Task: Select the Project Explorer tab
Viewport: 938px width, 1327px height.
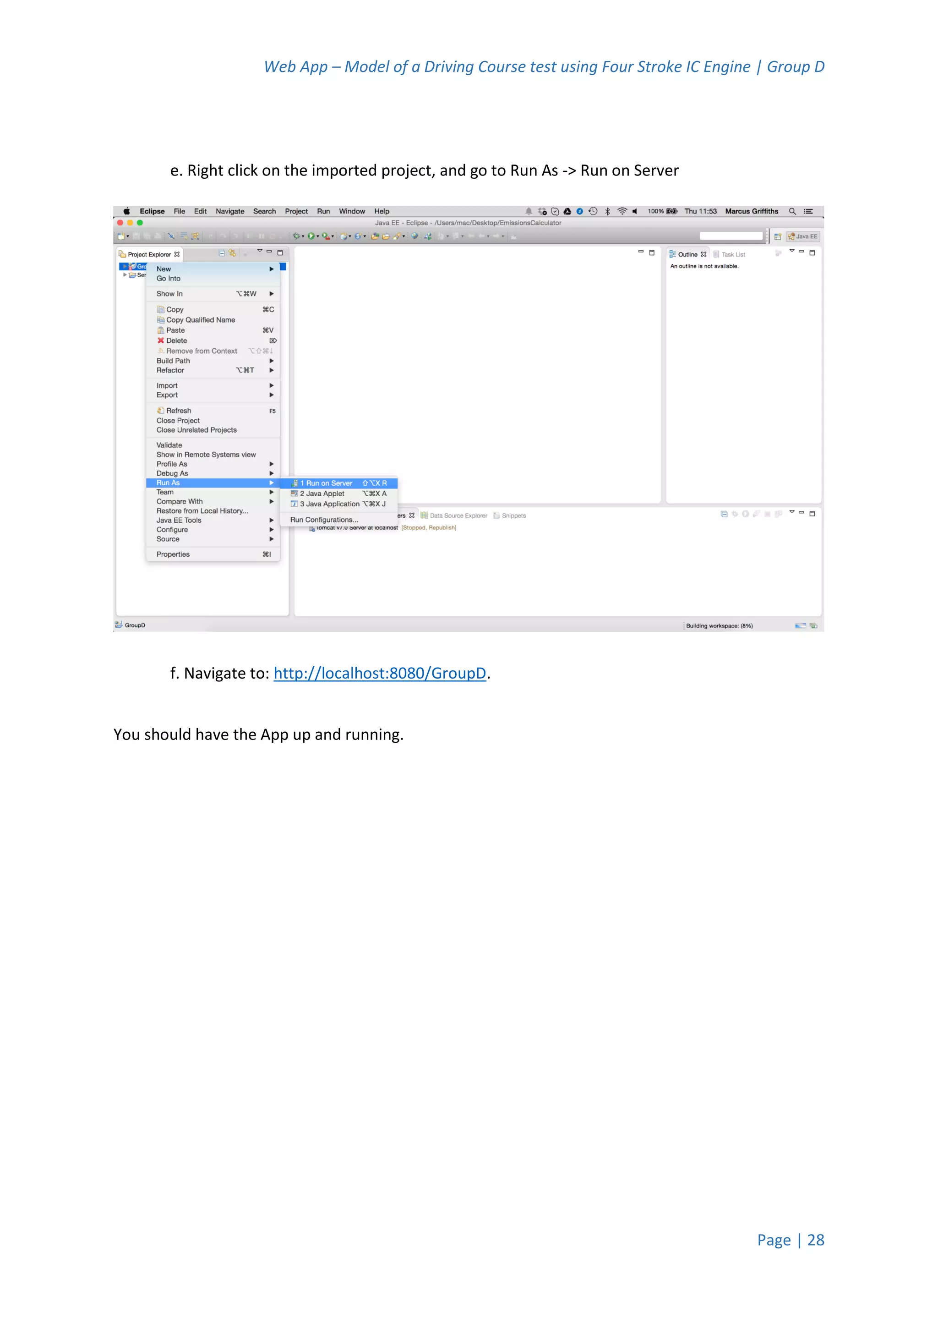Action: [x=149, y=254]
